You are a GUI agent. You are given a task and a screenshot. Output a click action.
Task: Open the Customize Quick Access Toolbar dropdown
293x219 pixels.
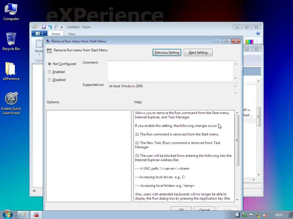(x=62, y=27)
